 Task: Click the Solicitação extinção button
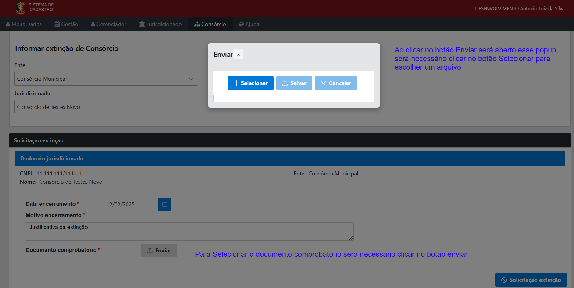[x=531, y=280]
